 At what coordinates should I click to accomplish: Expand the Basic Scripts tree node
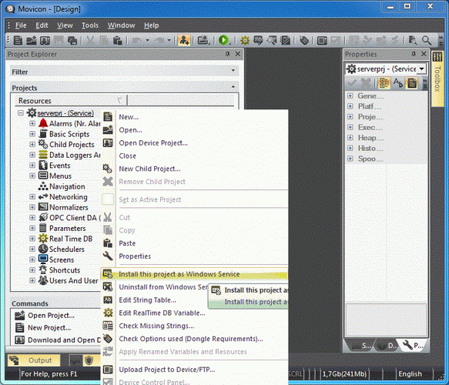(x=32, y=134)
